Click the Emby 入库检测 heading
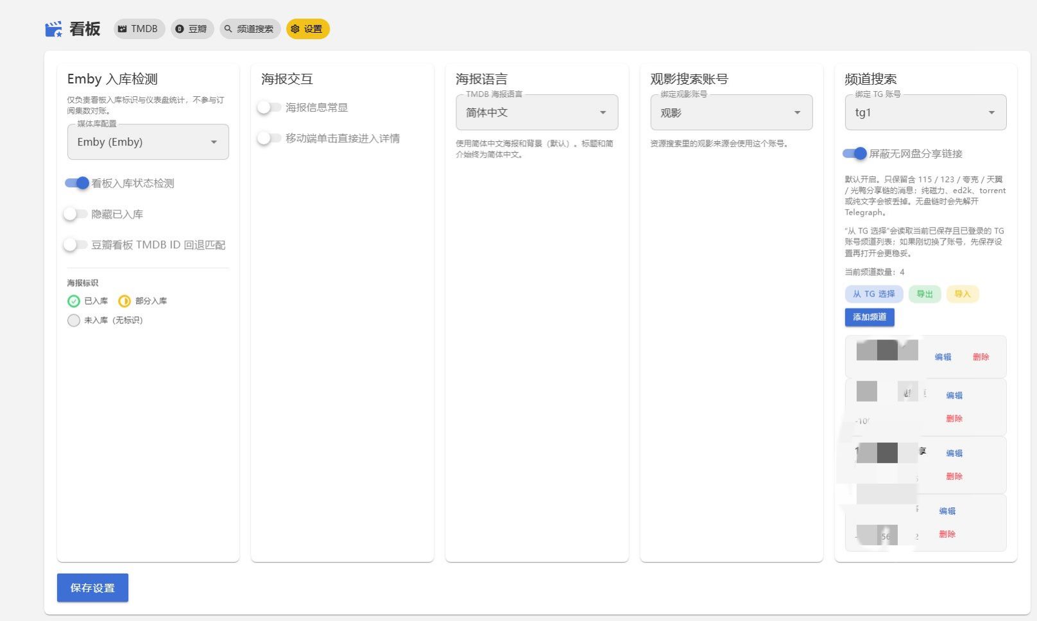Viewport: 1037px width, 621px height. click(x=112, y=79)
